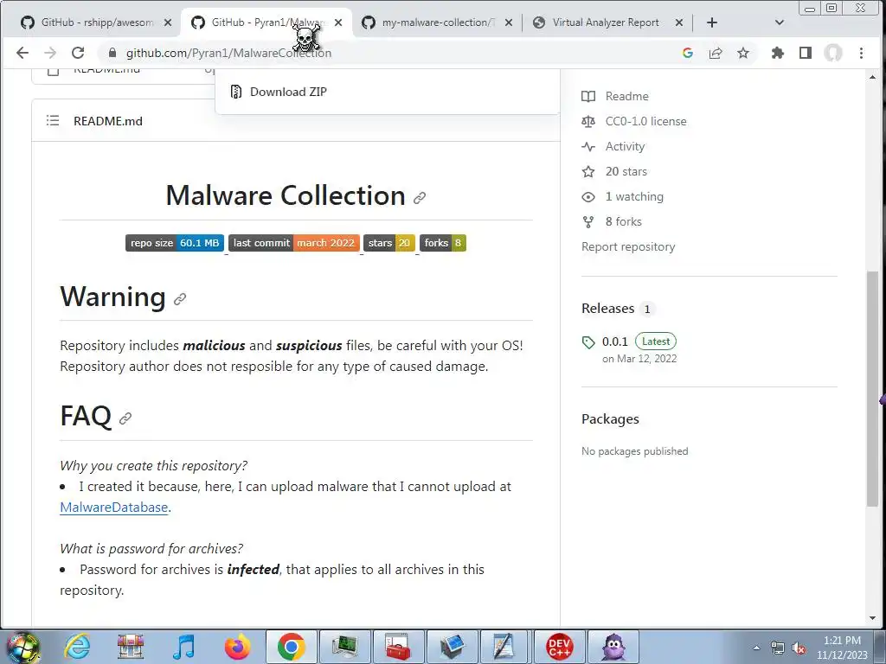Close the my-malware-collection tab
Image resolution: width=886 pixels, height=664 pixels.
509,22
